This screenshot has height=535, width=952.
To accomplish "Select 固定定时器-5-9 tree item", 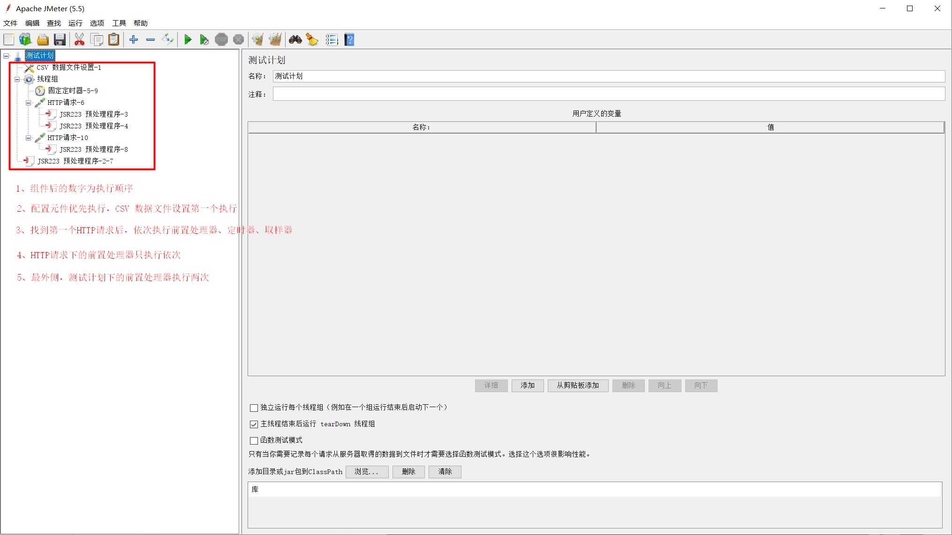I will pos(73,91).
